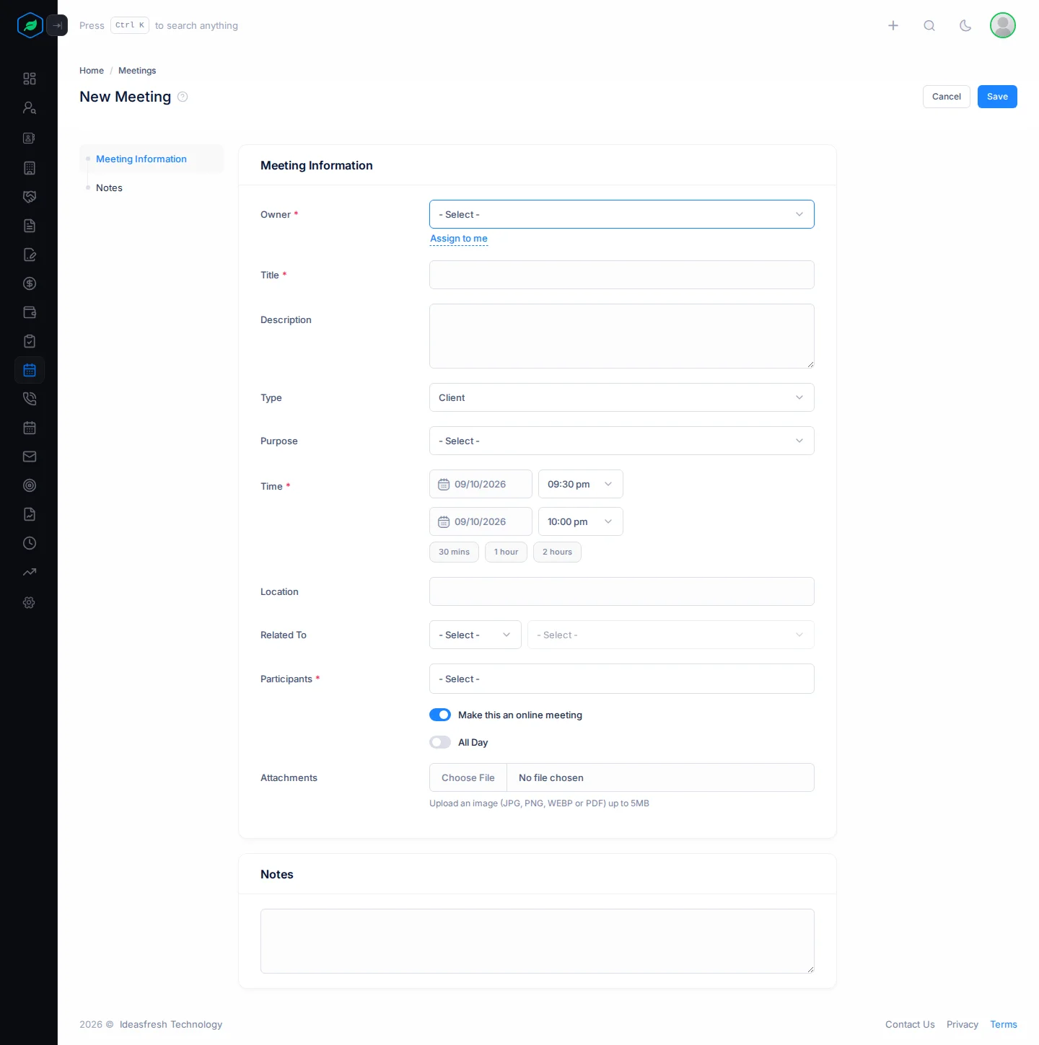Open the first Related To select dropdown
The image size is (1039, 1045).
[475, 635]
